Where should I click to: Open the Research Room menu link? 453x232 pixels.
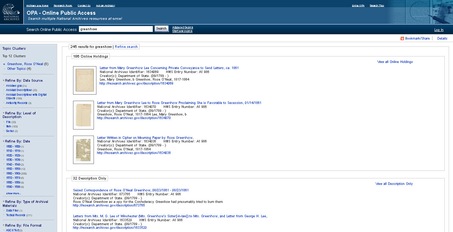(63, 6)
